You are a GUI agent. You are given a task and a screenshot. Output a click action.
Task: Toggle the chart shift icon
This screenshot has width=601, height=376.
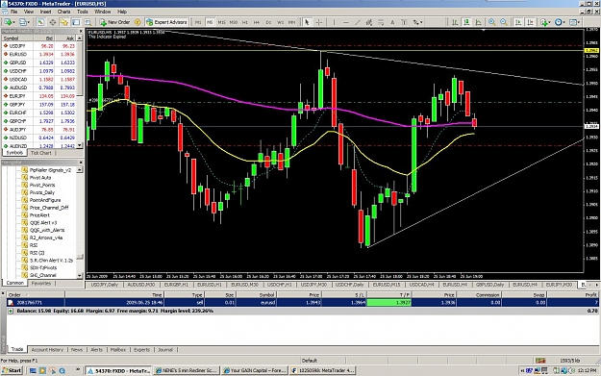click(x=530, y=22)
